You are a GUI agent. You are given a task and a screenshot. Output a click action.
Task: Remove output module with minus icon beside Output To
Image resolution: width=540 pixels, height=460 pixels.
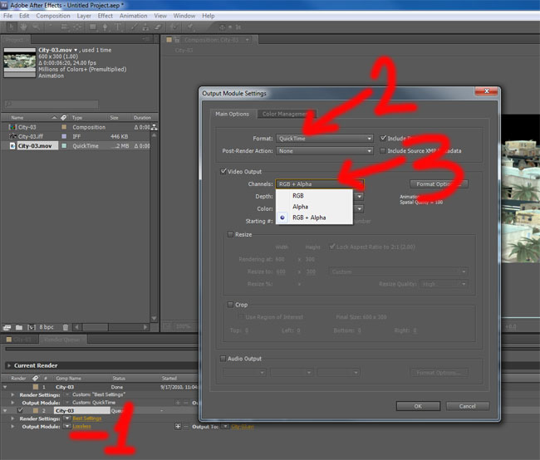(x=186, y=427)
